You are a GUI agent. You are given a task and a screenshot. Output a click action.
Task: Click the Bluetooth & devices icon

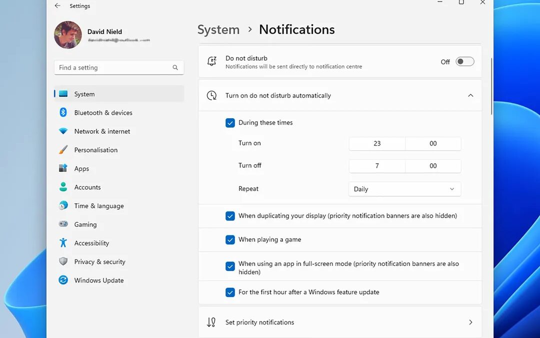(63, 113)
